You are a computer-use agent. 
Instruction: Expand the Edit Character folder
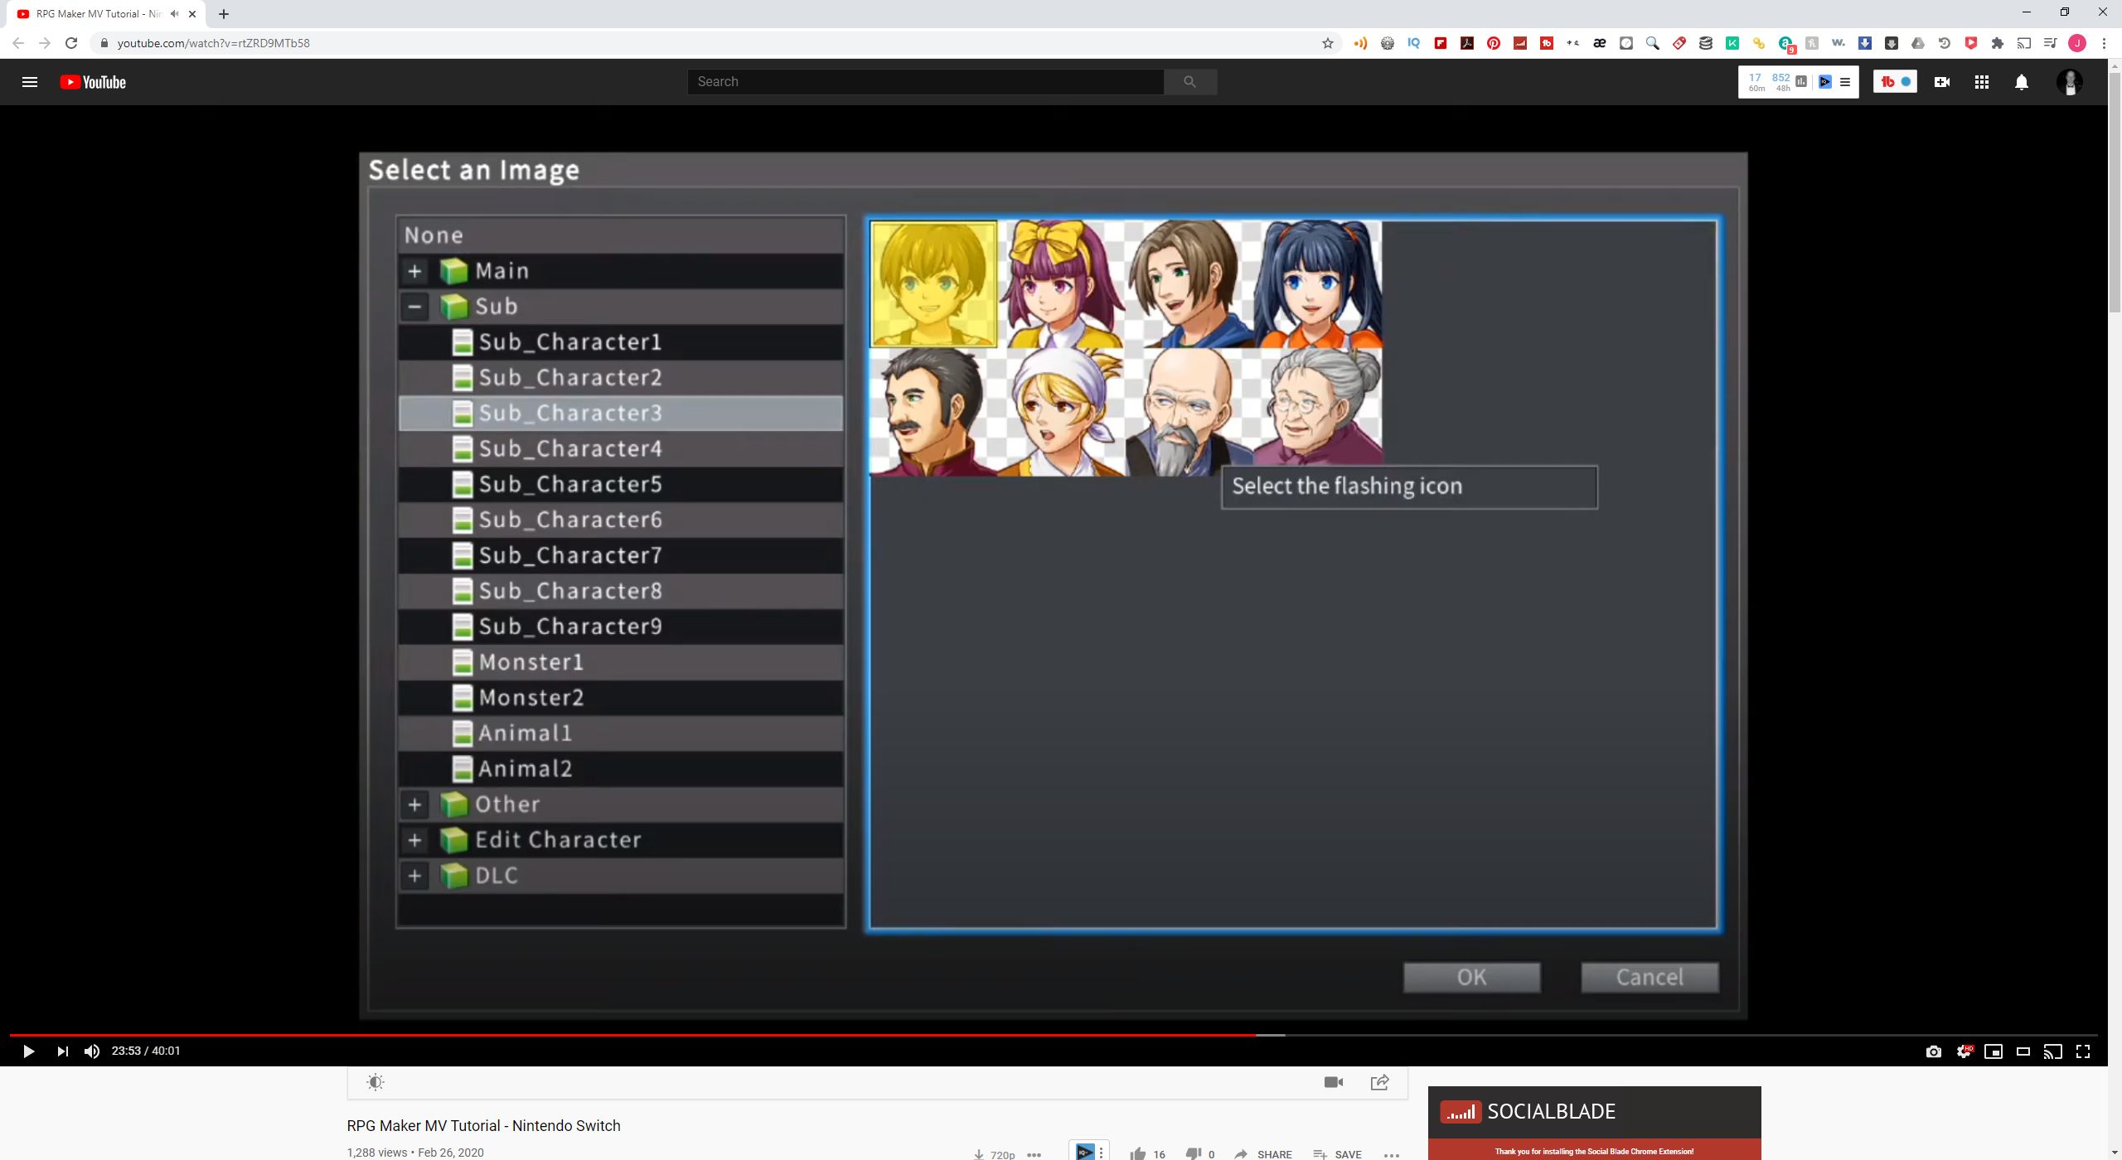(414, 840)
